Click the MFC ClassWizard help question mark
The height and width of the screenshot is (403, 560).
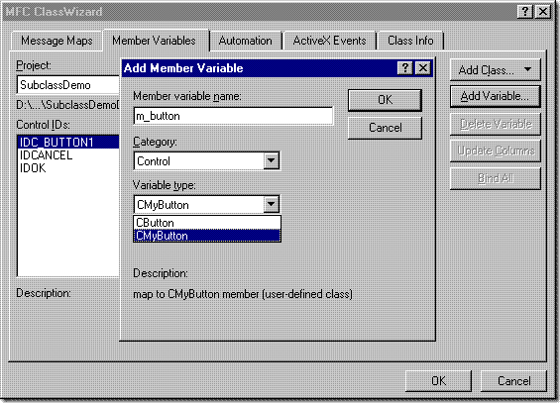point(524,12)
